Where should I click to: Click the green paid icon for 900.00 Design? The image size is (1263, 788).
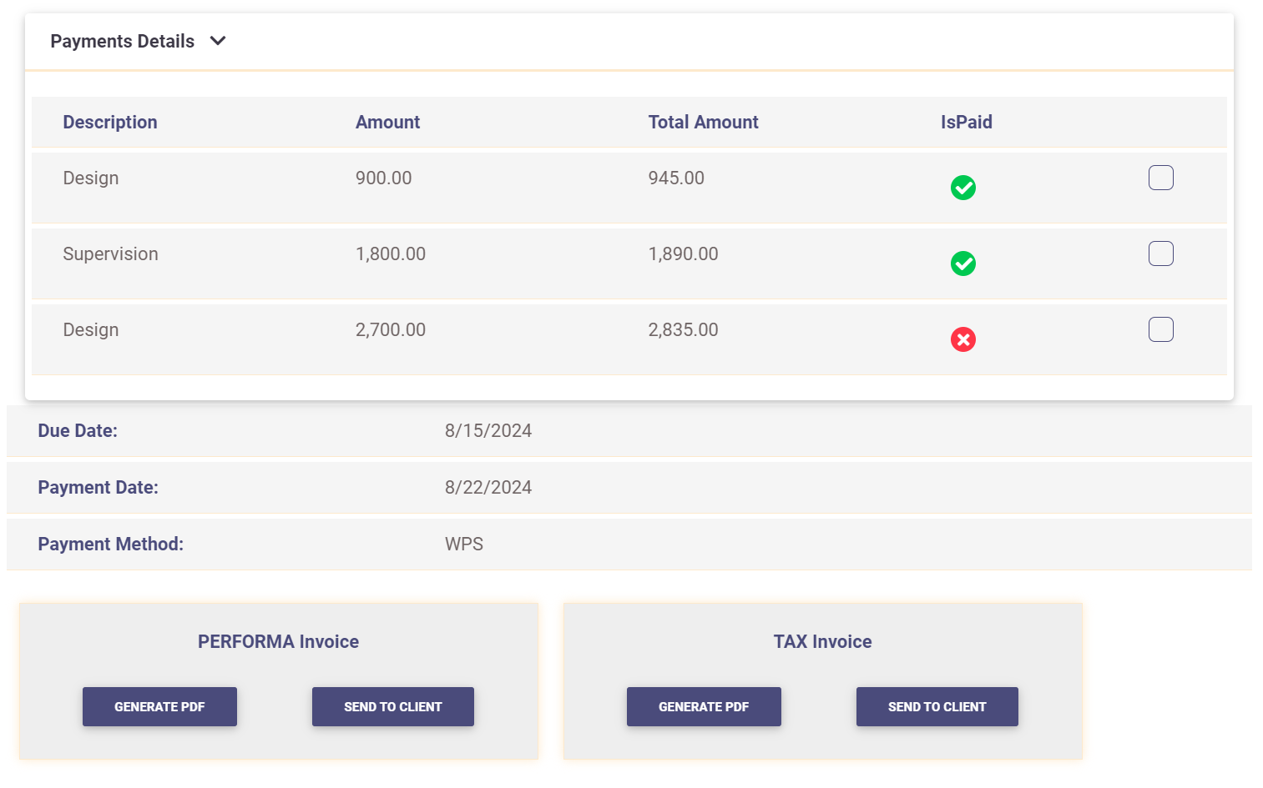click(962, 188)
